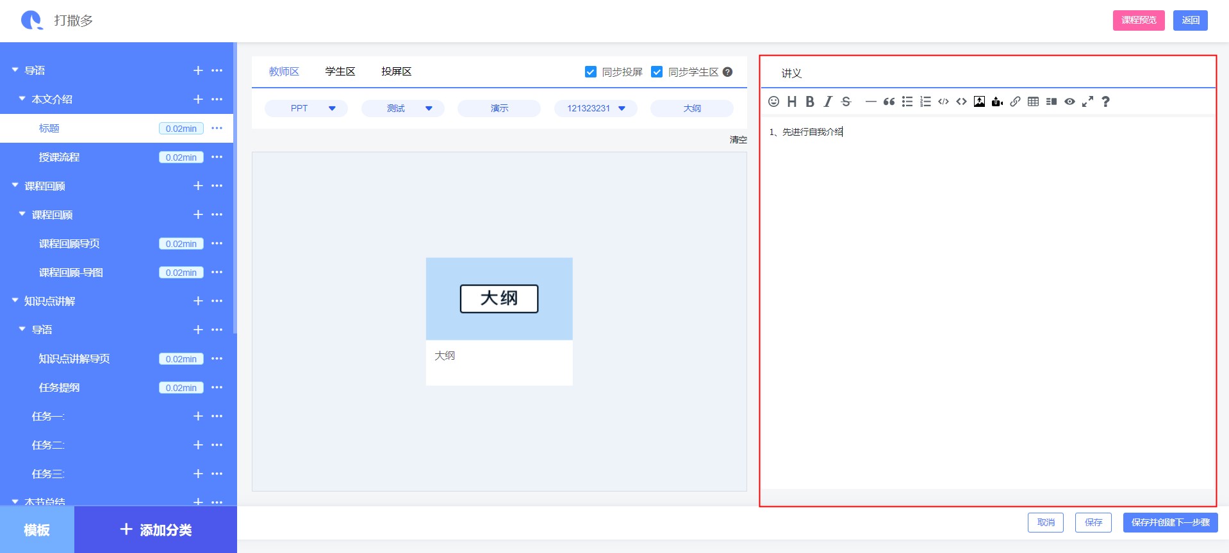
Task: Select 任务提纲 tree item
Action: pos(60,388)
